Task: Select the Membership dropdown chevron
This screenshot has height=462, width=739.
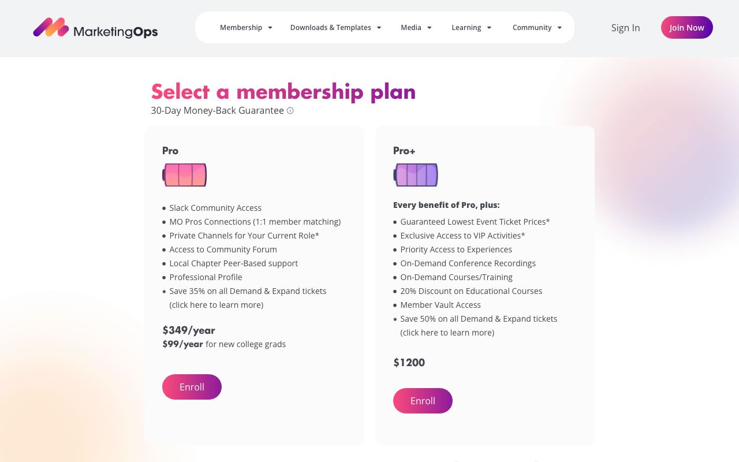Action: [270, 27]
